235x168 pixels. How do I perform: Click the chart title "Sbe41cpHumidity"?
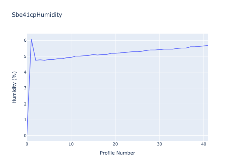tap(37, 15)
